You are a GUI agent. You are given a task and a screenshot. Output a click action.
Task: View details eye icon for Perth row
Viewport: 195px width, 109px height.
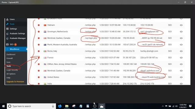[x=181, y=45]
